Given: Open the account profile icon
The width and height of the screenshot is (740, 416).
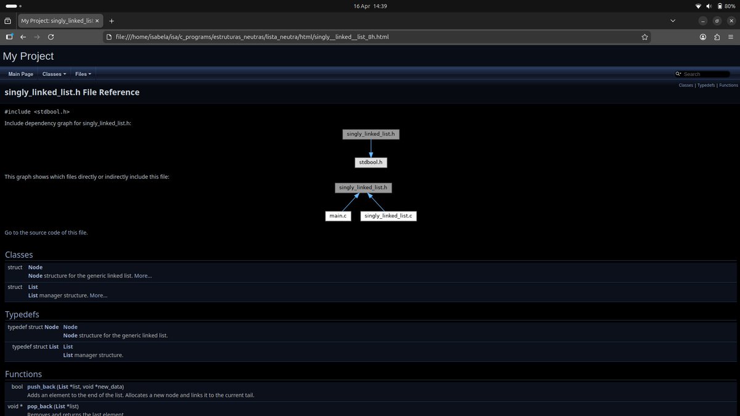Looking at the screenshot, I should (703, 37).
